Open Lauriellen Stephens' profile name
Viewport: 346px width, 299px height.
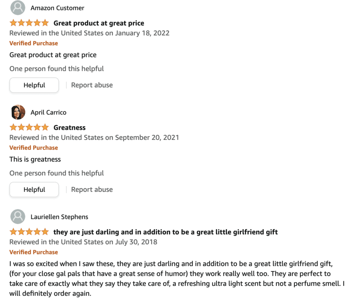click(x=59, y=217)
